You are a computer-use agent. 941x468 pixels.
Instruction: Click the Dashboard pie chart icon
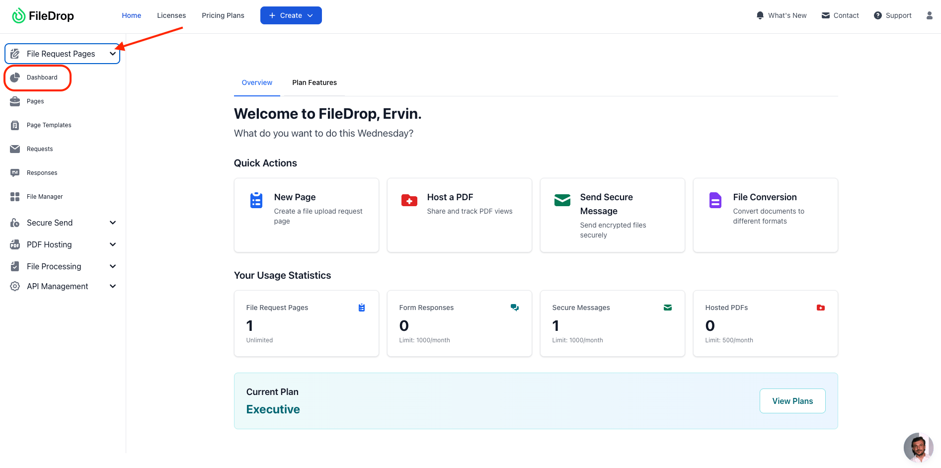coord(15,78)
